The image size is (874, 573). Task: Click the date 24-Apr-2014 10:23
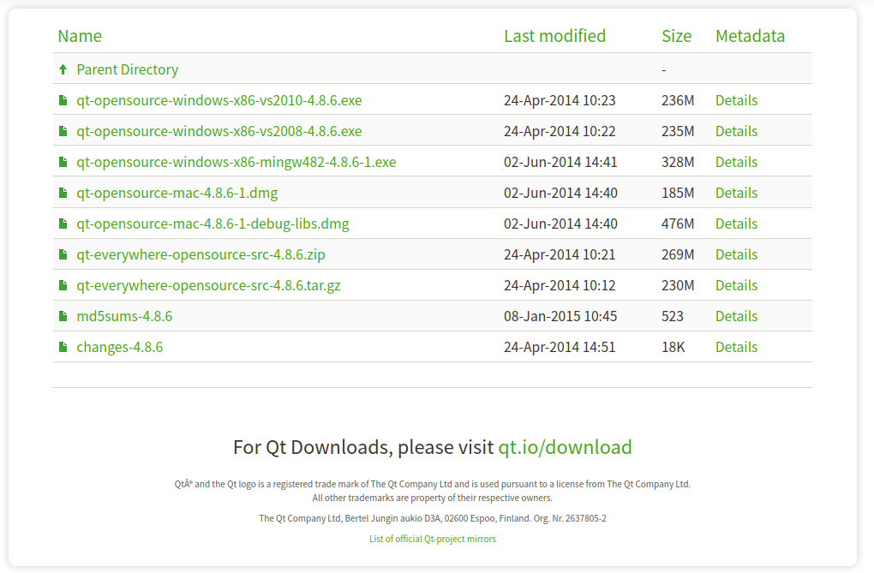(x=560, y=100)
